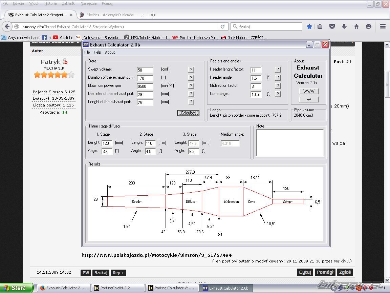This screenshot has width=390, height=293.
Task: Click the 1. Stage Lenght field
Action: click(107, 143)
